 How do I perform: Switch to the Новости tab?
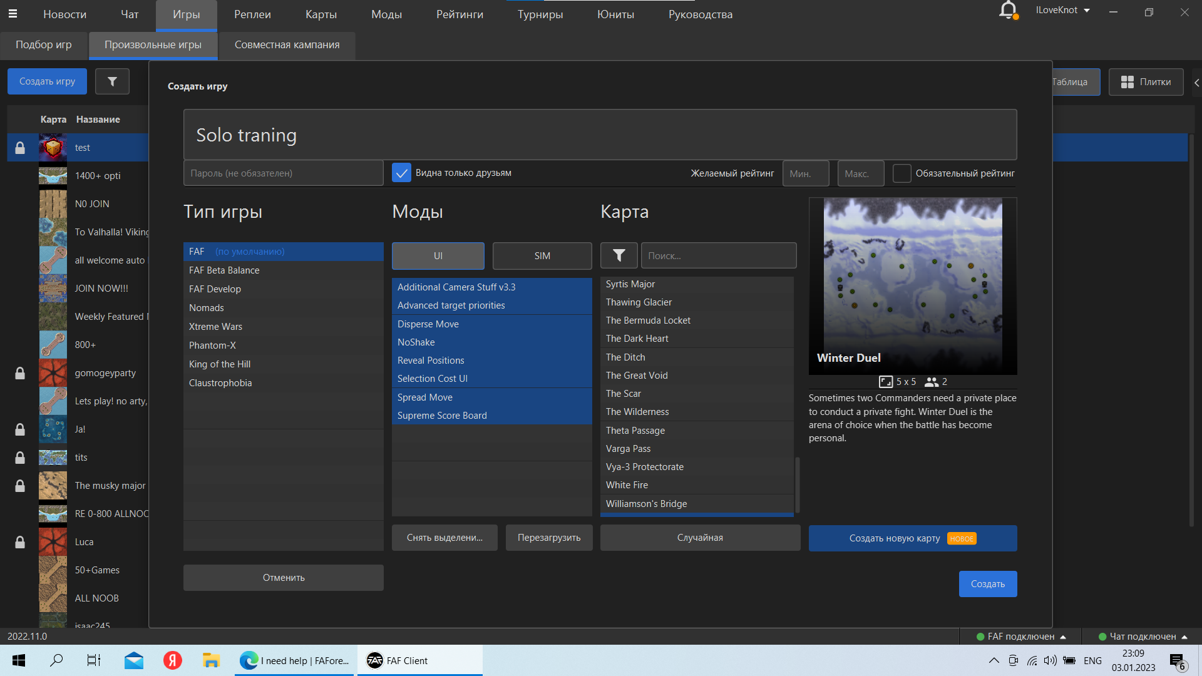[64, 14]
